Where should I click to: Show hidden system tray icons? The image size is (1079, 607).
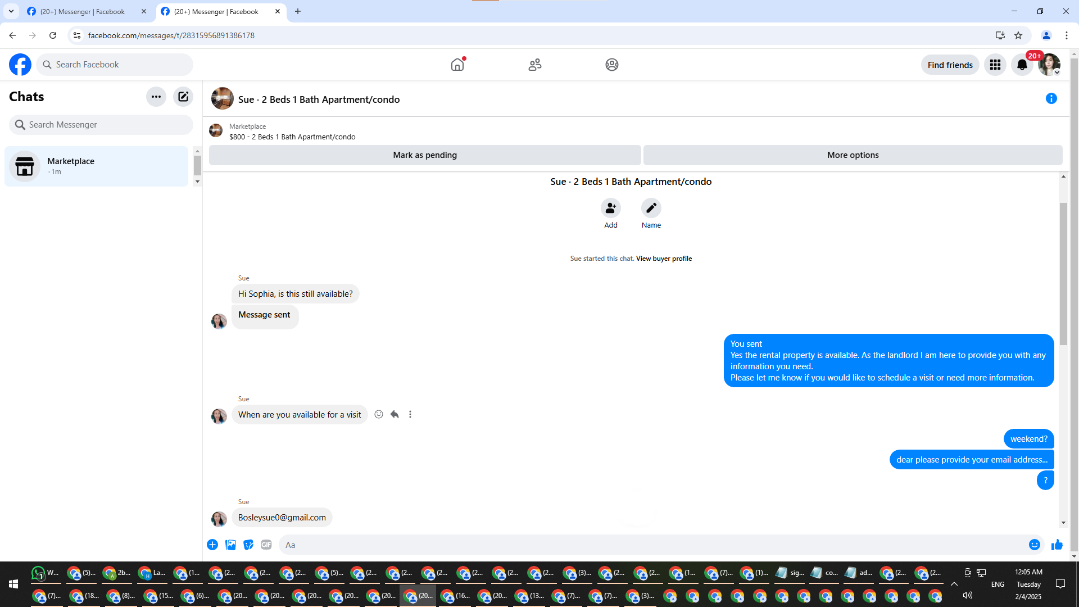(954, 584)
